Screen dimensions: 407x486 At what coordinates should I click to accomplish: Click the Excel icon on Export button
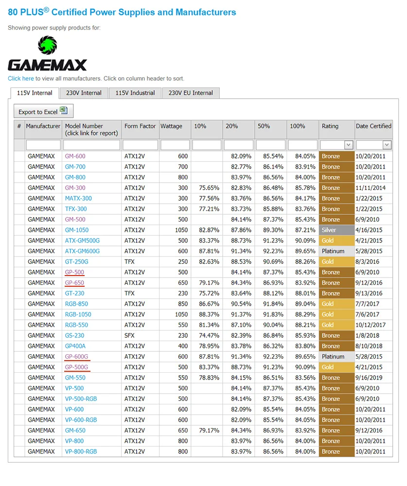[x=64, y=110]
